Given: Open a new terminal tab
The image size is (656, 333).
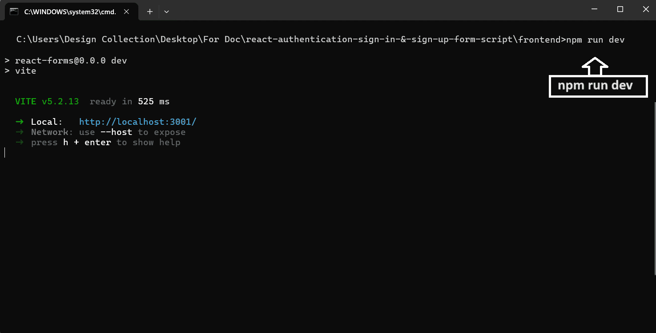Looking at the screenshot, I should [x=150, y=12].
